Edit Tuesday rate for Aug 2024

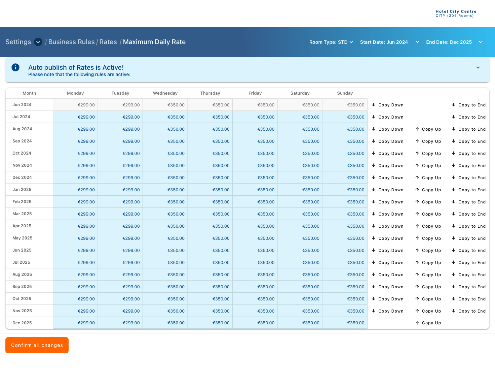pos(120,129)
